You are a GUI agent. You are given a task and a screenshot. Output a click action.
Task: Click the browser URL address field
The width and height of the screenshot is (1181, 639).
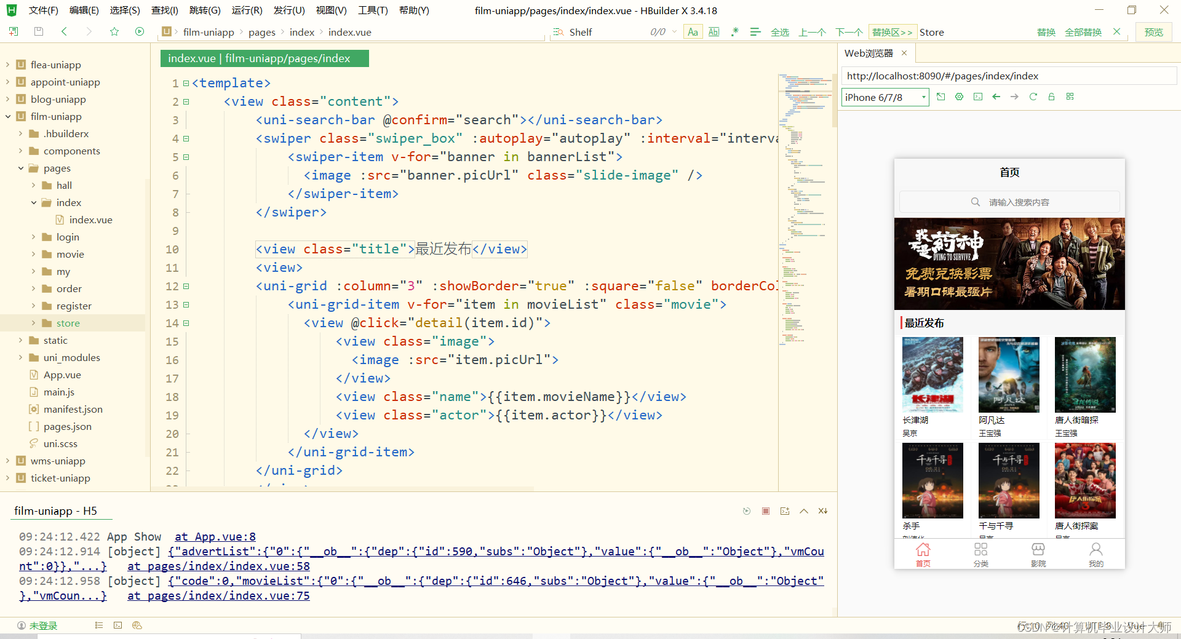point(1009,76)
